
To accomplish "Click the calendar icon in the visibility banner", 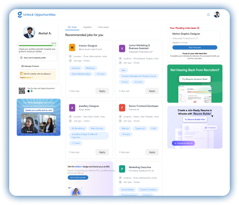I will click(x=22, y=74).
